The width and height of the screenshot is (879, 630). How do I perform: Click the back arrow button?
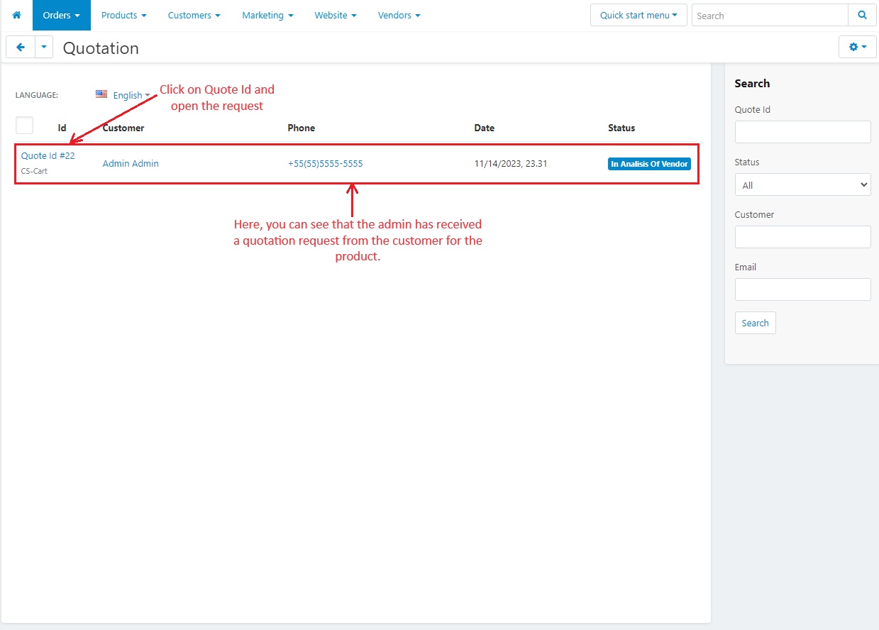(x=21, y=47)
